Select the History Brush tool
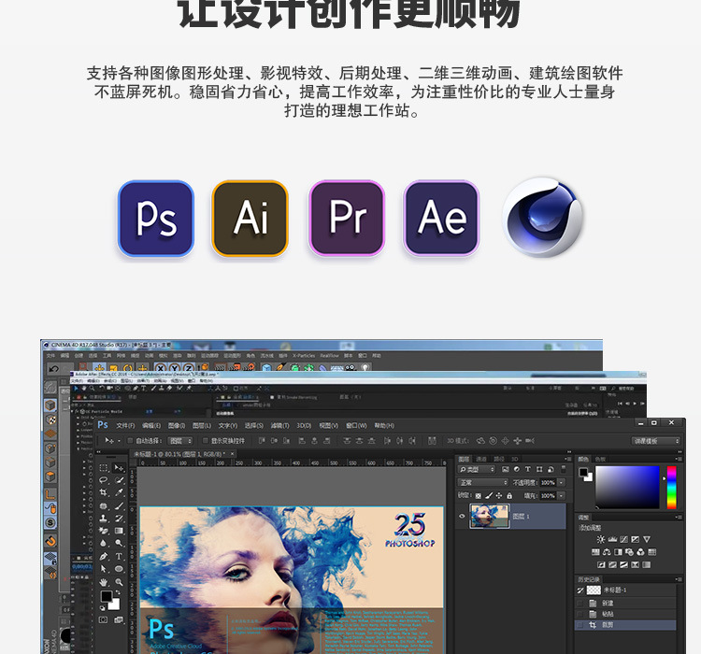Viewport: 701px width, 654px height. pyautogui.click(x=119, y=519)
